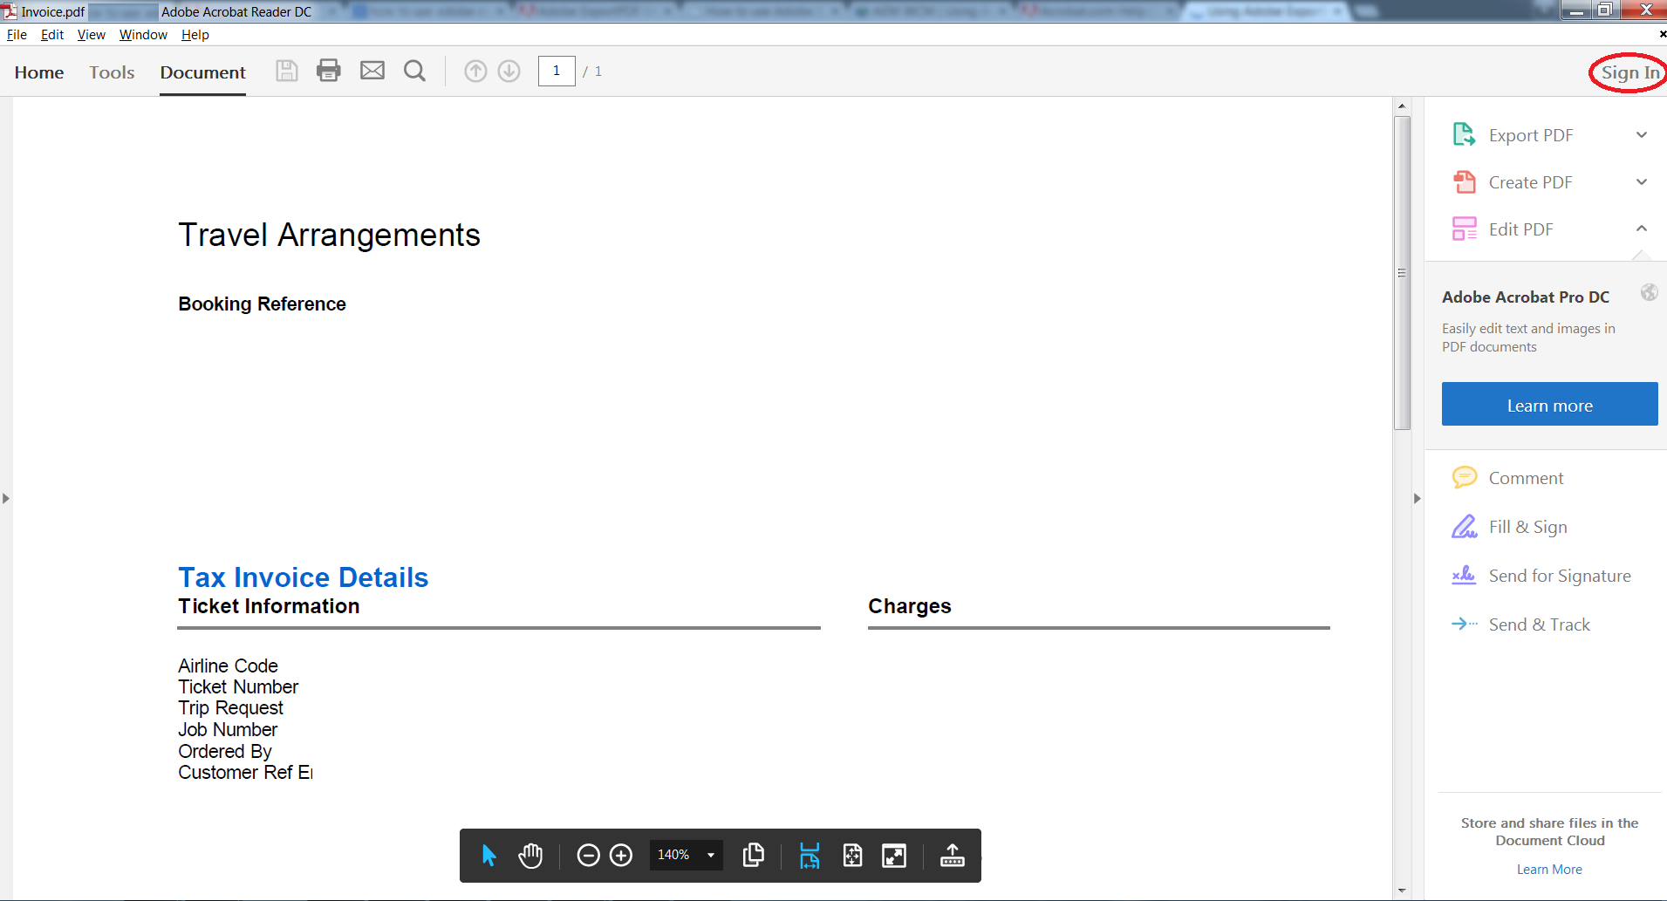Open Edit PDF tool icon
Screen dimensions: 1667x901
[x=1465, y=229]
